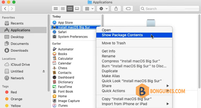Go back with the left arrow button
Viewport: 201px width, 108px height.
[x=5, y=9]
